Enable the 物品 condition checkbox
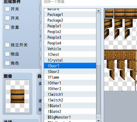This screenshot has height=122, width=137. tap(7, 54)
